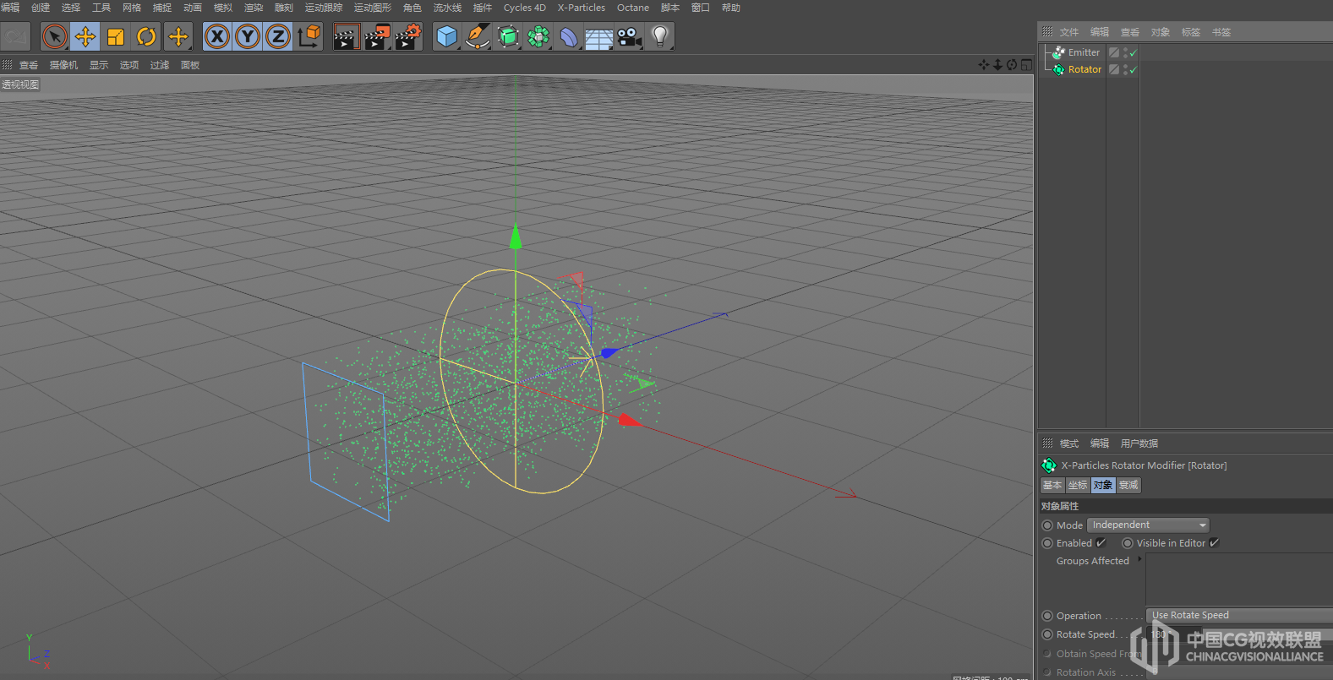Click Visible in Editor animation dot
The width and height of the screenshot is (1333, 680).
click(x=1128, y=543)
